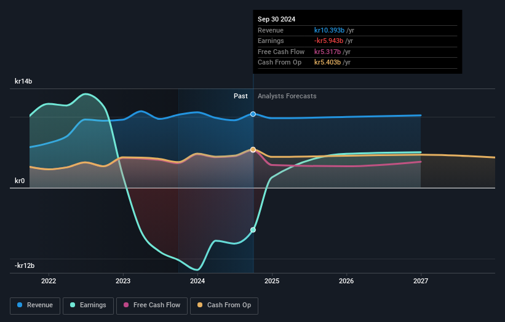Click the kr5.403b cash from op value
The image size is (505, 322).
pyautogui.click(x=327, y=63)
